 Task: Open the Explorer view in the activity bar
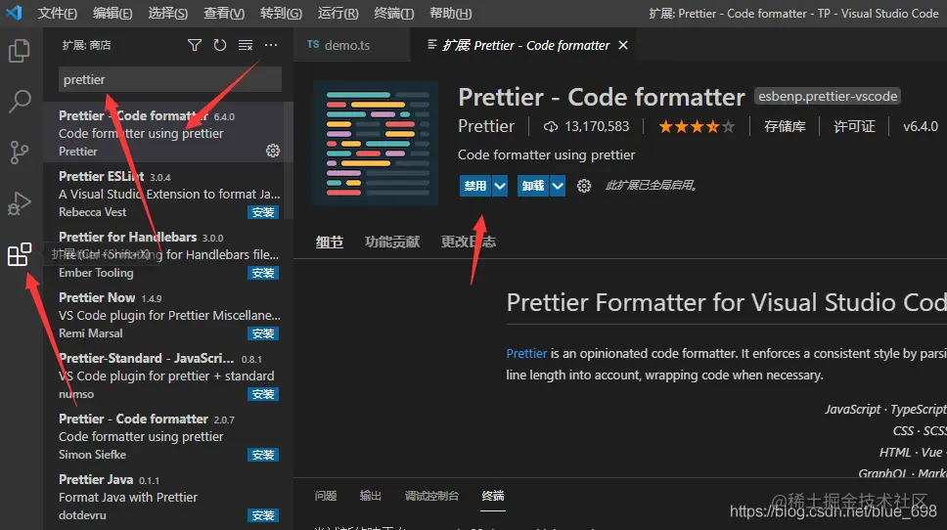(20, 51)
